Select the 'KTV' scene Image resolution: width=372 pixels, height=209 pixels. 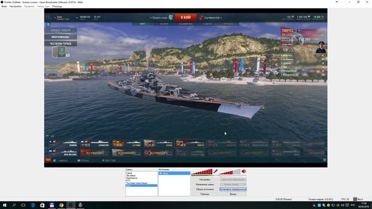(128, 181)
